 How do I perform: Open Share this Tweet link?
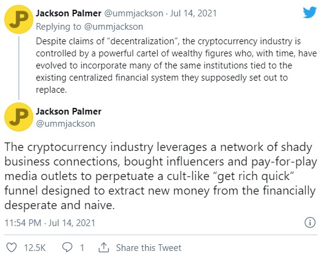tap(149, 248)
